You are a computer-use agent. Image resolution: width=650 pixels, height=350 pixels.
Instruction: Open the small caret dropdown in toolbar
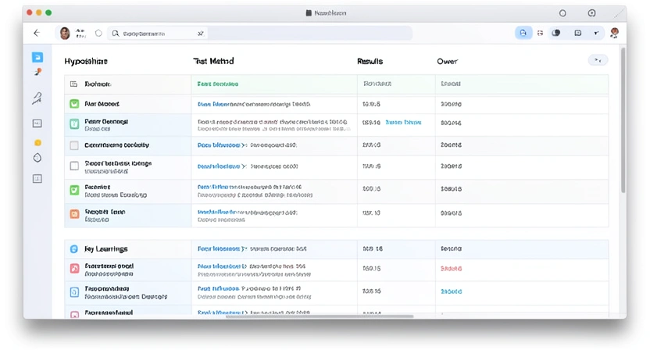point(596,33)
